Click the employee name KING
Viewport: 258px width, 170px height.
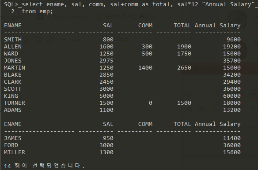tap(11, 96)
